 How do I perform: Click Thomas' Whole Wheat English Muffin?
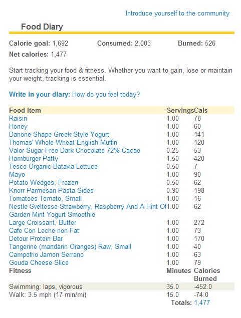coord(63,142)
